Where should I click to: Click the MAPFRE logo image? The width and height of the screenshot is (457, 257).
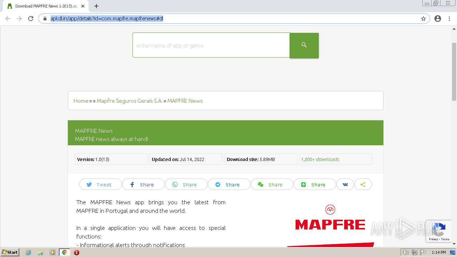(x=330, y=225)
